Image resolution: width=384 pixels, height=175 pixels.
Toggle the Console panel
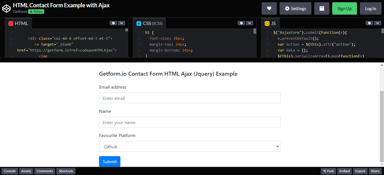coord(10,171)
